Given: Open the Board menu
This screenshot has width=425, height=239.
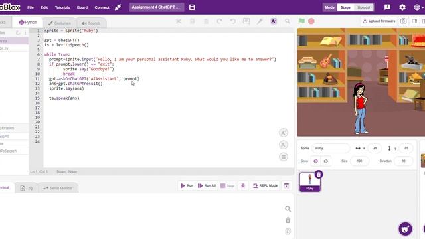Looking at the screenshot, I should (x=82, y=7).
